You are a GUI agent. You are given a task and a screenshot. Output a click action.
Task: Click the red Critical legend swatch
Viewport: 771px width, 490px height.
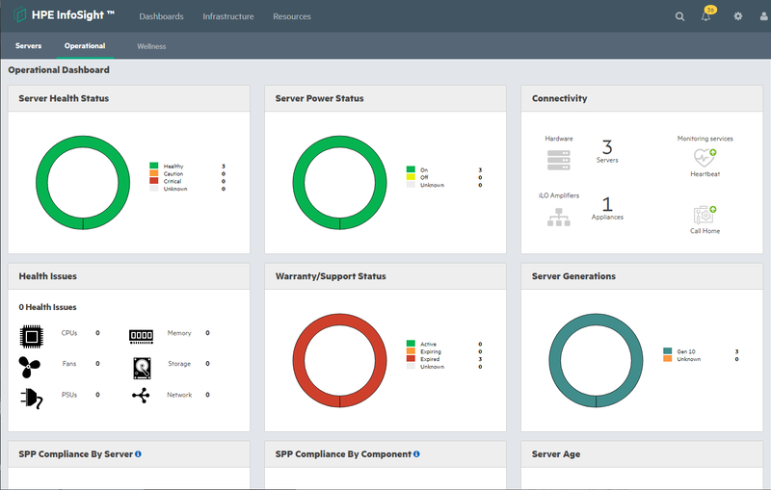pos(154,181)
